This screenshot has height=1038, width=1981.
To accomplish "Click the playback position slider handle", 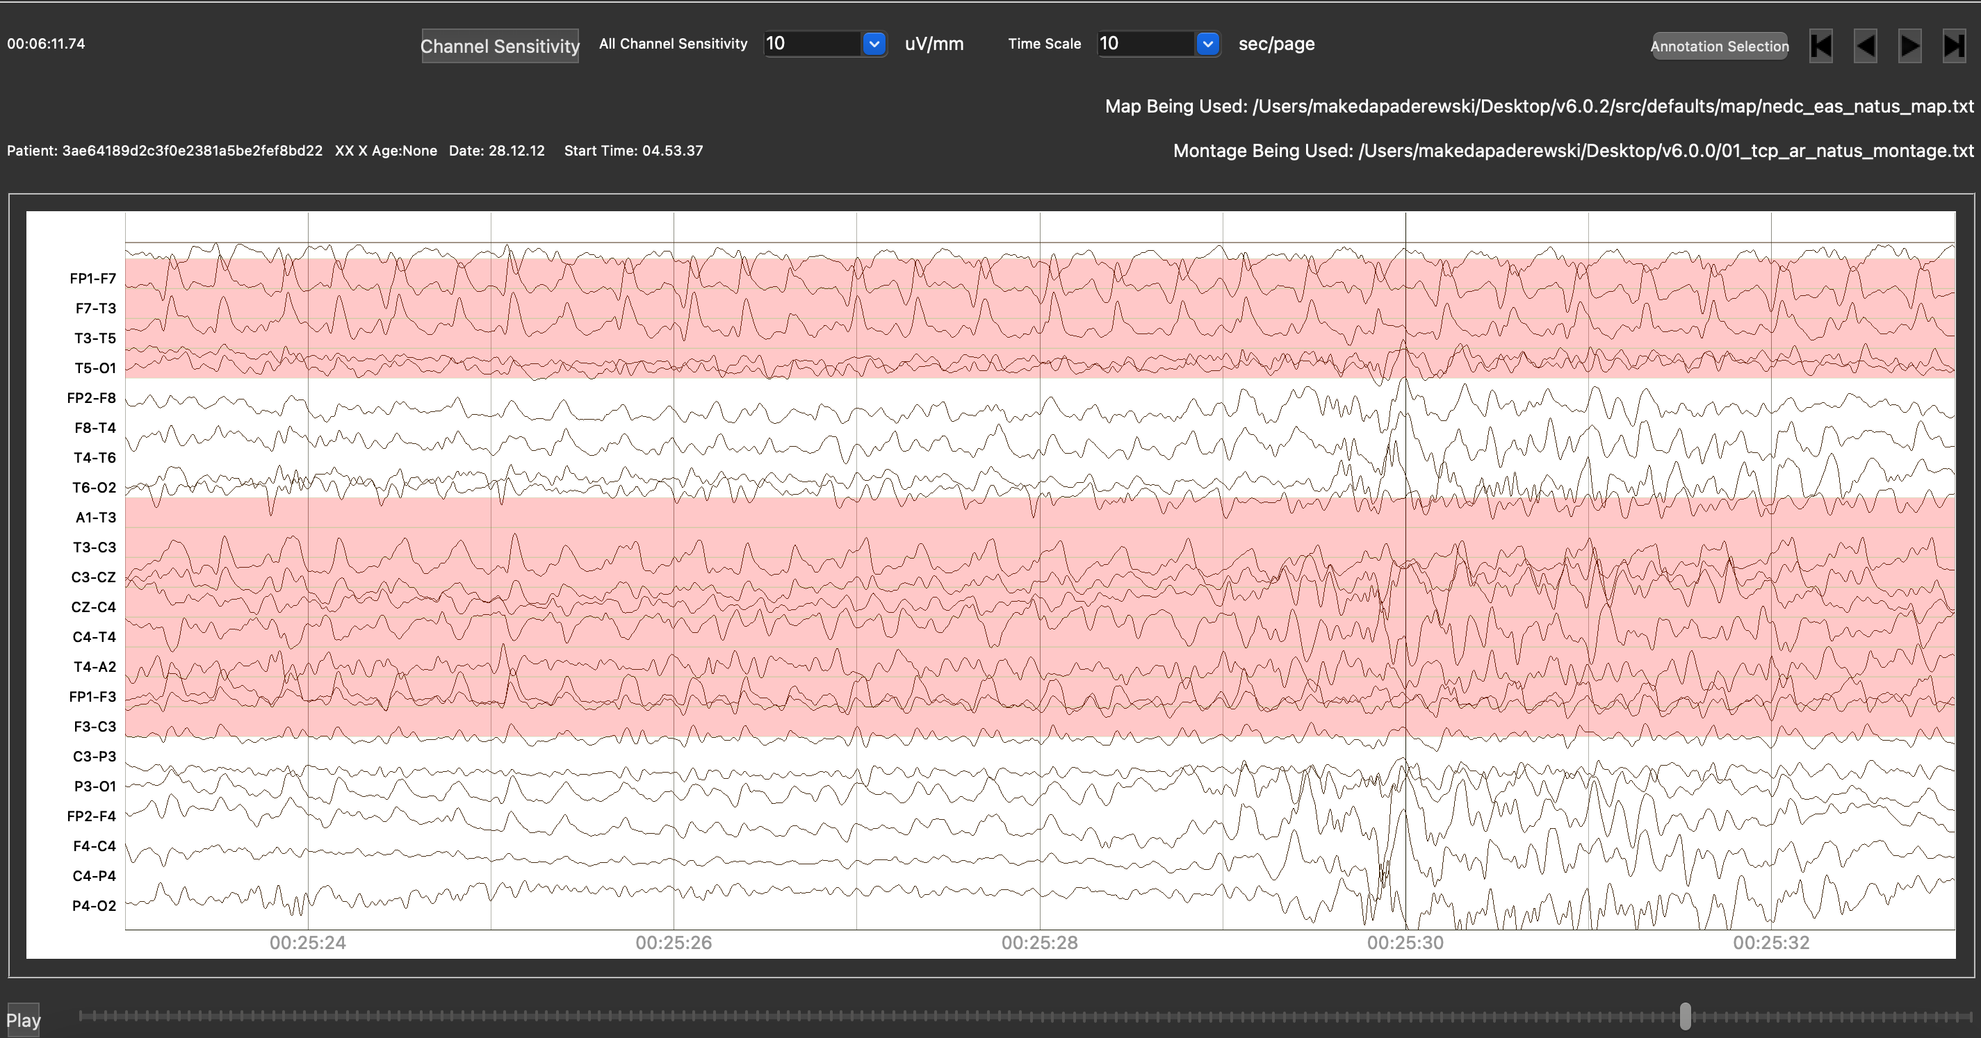I will click(x=1685, y=1016).
